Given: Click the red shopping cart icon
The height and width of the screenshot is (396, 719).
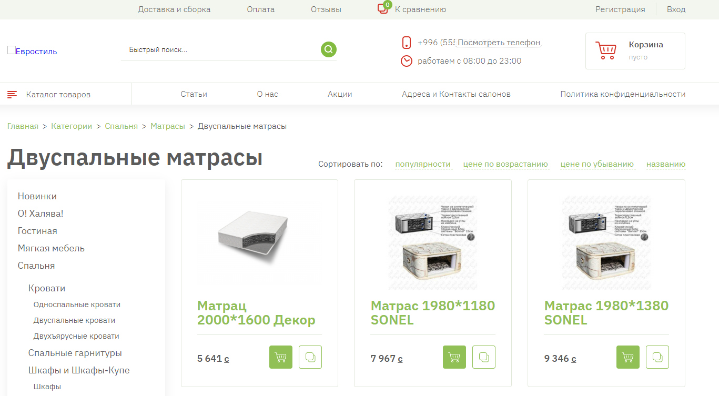Looking at the screenshot, I should coord(606,50).
